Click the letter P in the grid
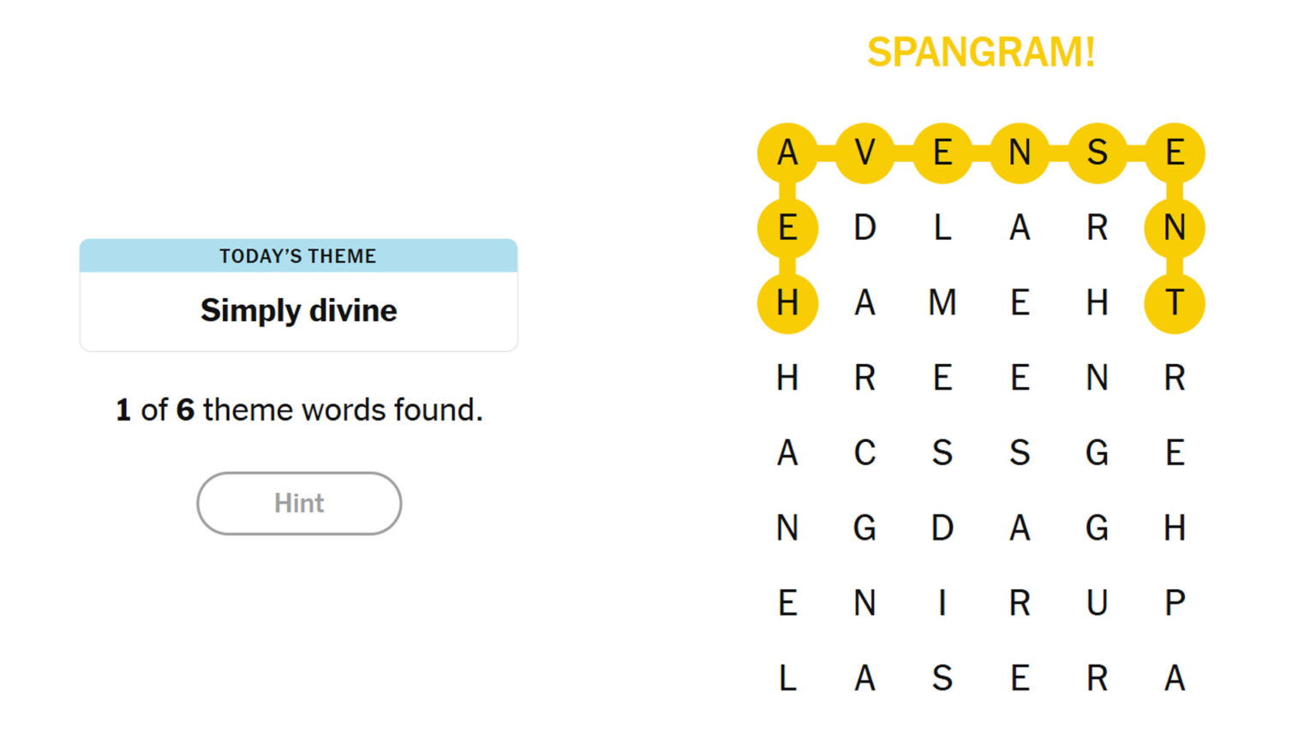 [1175, 603]
